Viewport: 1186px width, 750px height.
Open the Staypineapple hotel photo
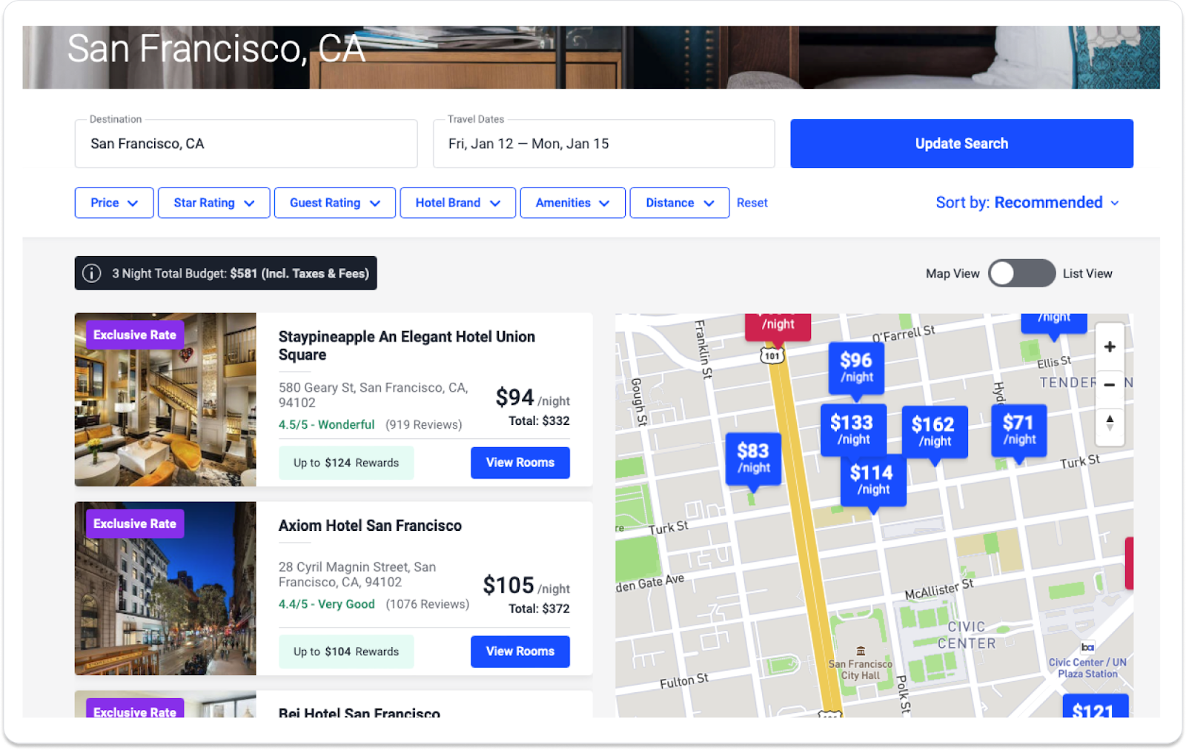[165, 400]
